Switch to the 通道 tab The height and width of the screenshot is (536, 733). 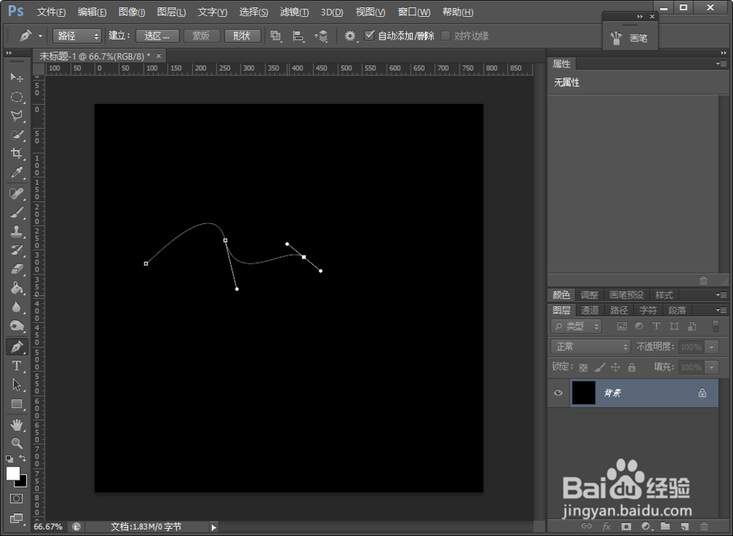589,310
